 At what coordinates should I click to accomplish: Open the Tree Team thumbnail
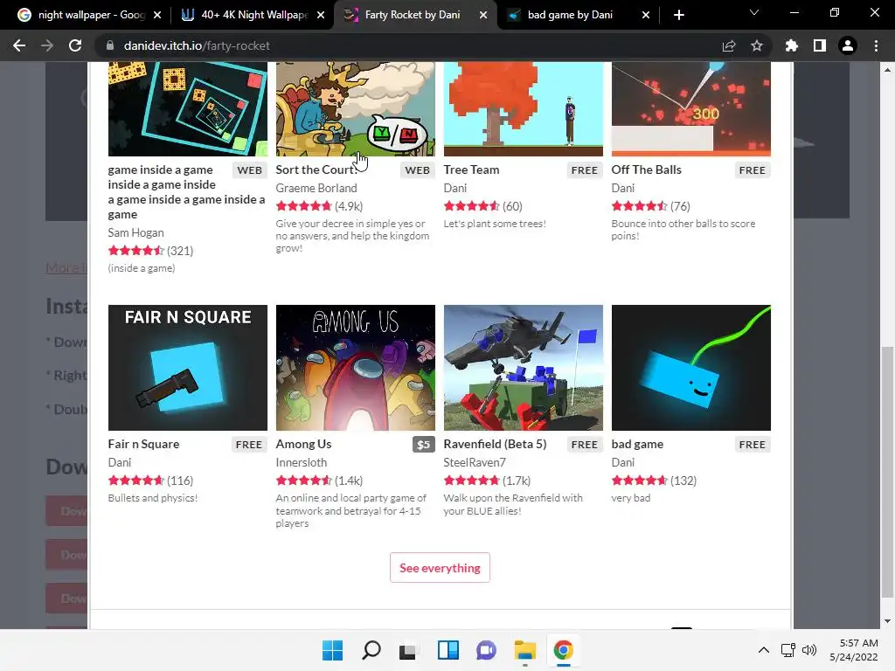pos(524,108)
